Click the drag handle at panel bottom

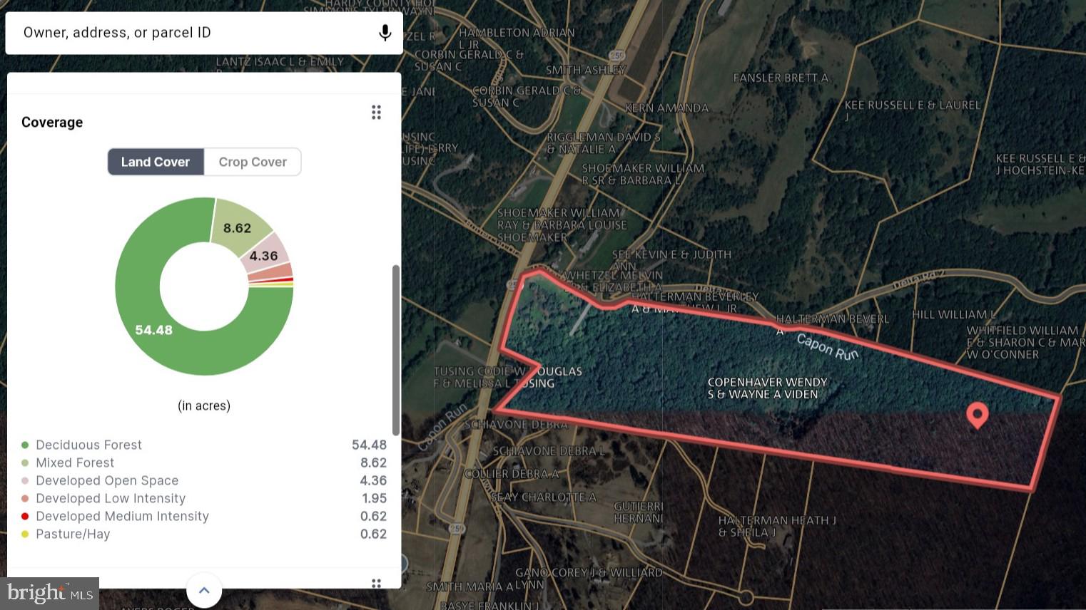(376, 583)
